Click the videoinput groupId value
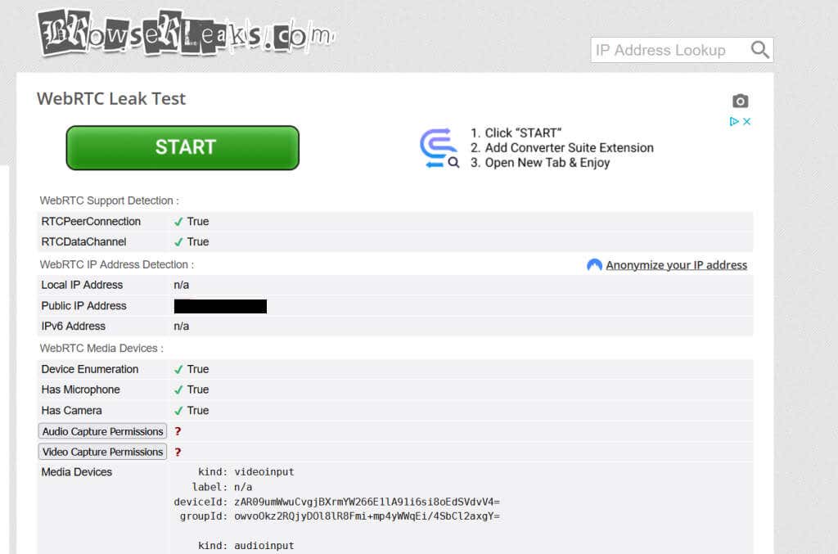The image size is (838, 554). 367,516
